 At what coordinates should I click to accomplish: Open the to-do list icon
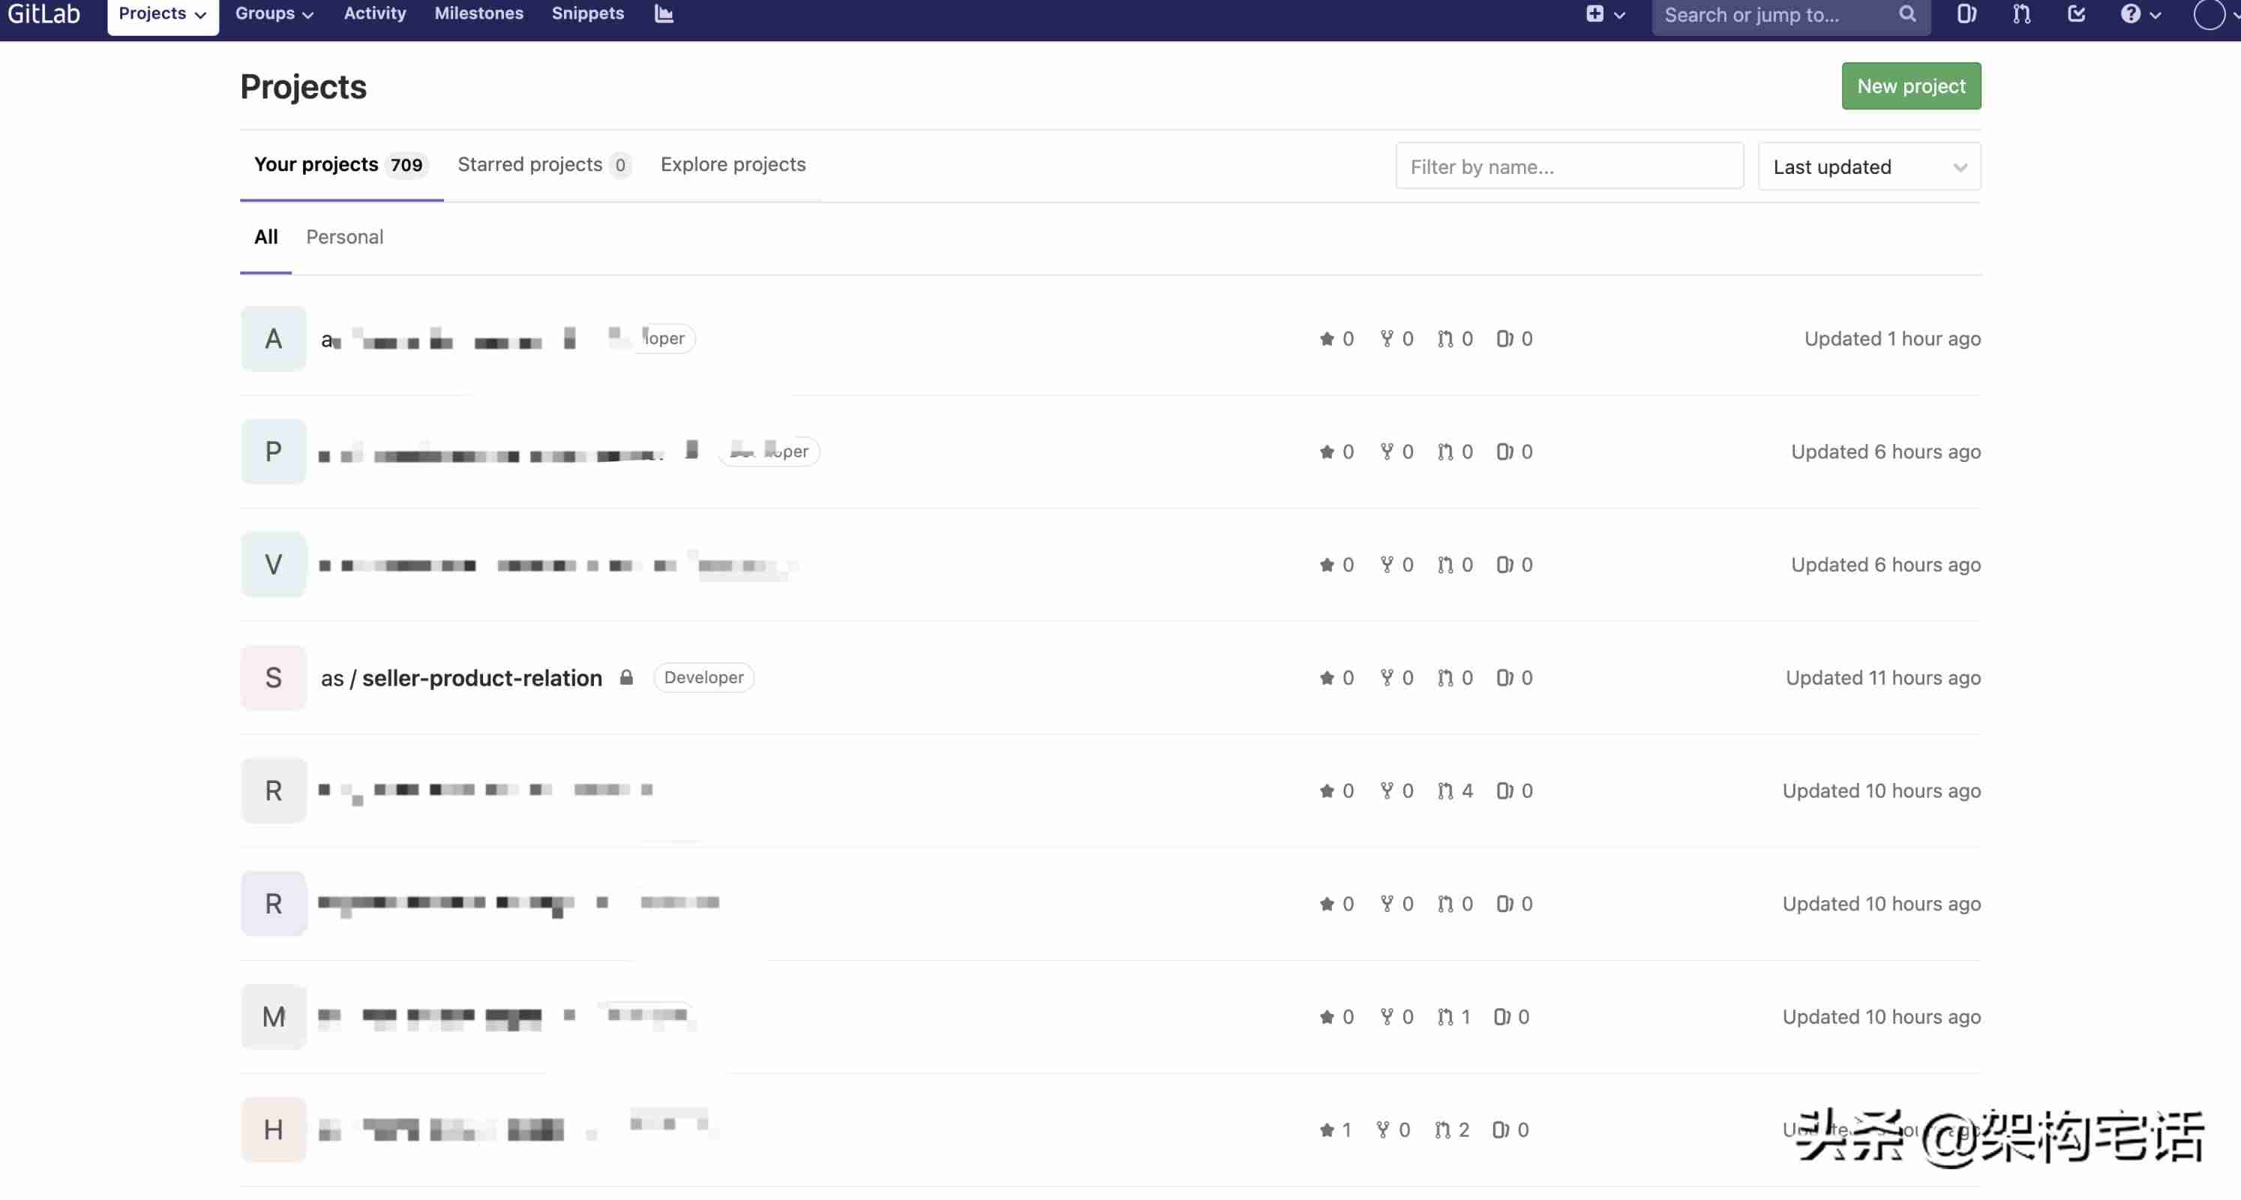(x=2077, y=14)
